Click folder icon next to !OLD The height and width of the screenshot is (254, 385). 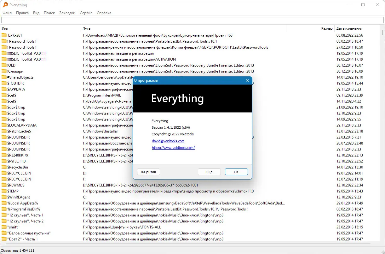4,65
